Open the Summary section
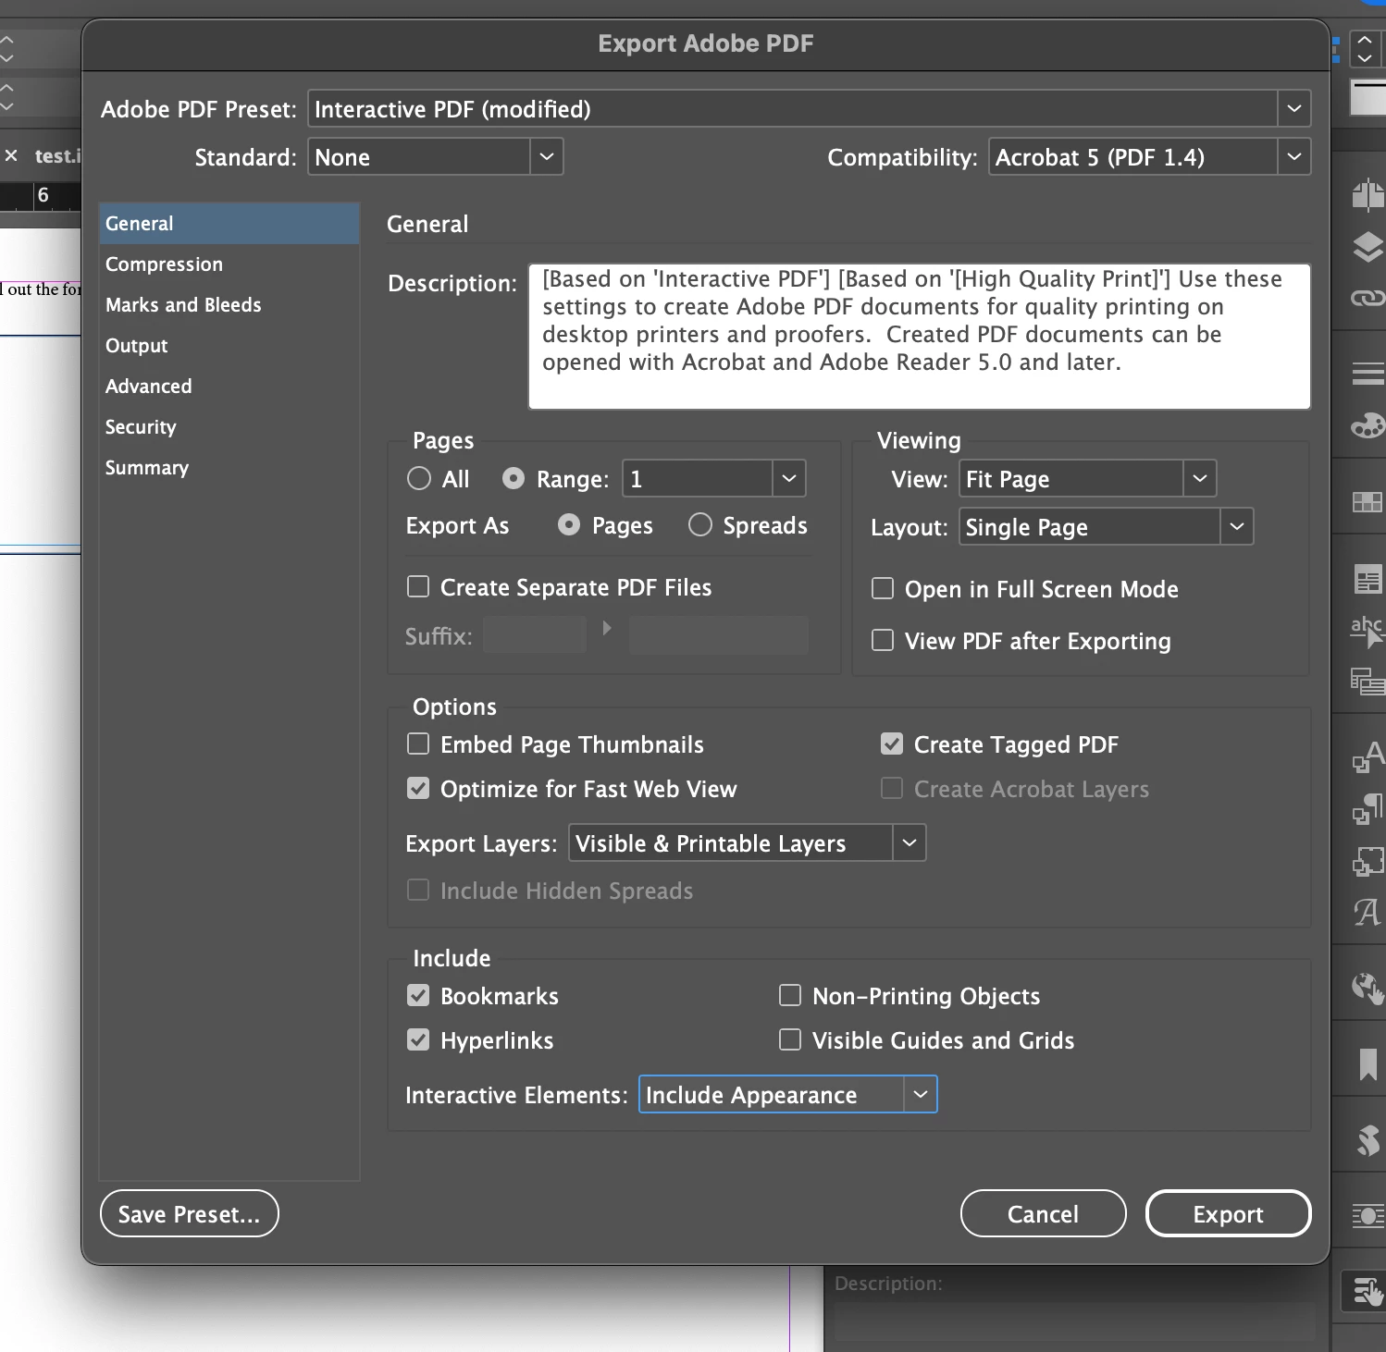Screen dimensions: 1386x1352 click(229, 467)
